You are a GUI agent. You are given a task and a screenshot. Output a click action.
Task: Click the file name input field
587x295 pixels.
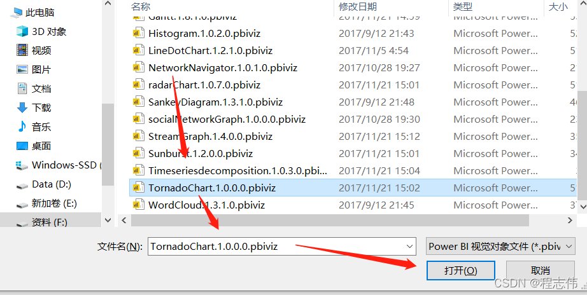click(x=281, y=247)
